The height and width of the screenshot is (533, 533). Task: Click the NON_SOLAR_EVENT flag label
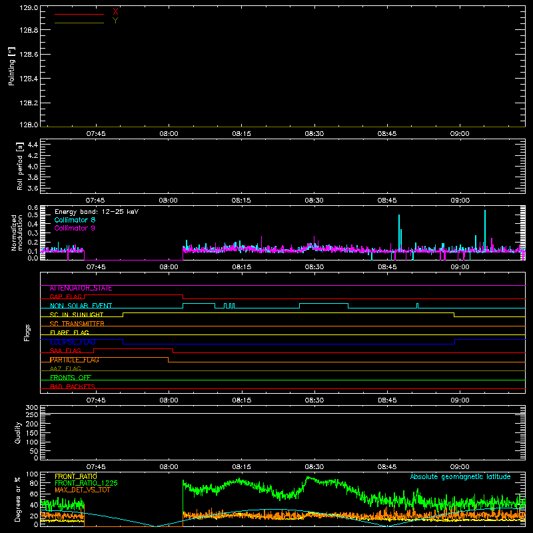tap(81, 306)
